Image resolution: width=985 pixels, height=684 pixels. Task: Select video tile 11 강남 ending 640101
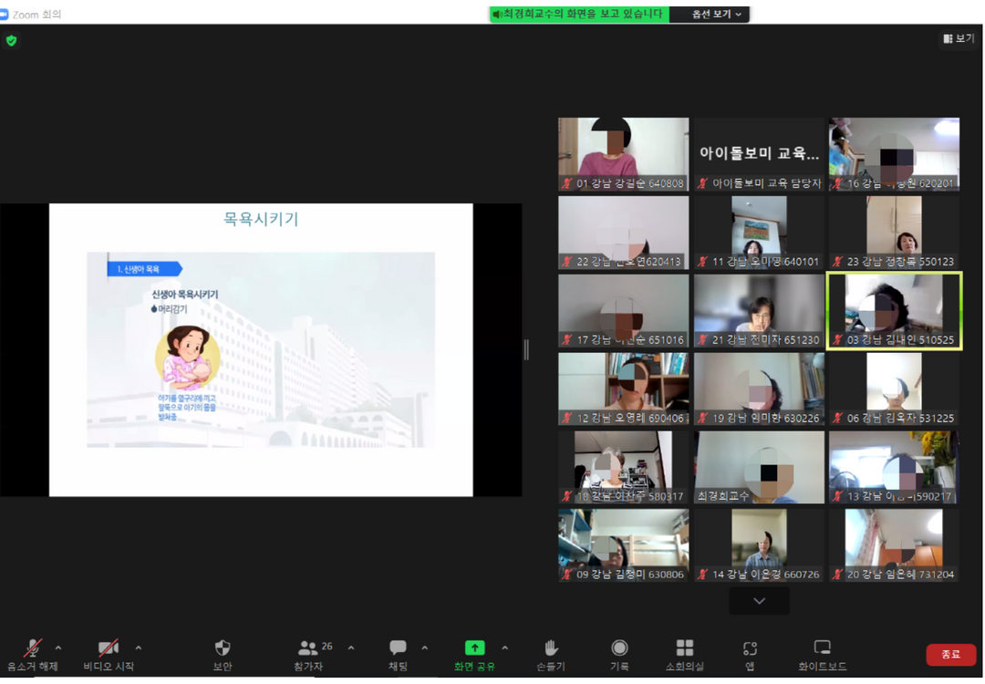759,233
